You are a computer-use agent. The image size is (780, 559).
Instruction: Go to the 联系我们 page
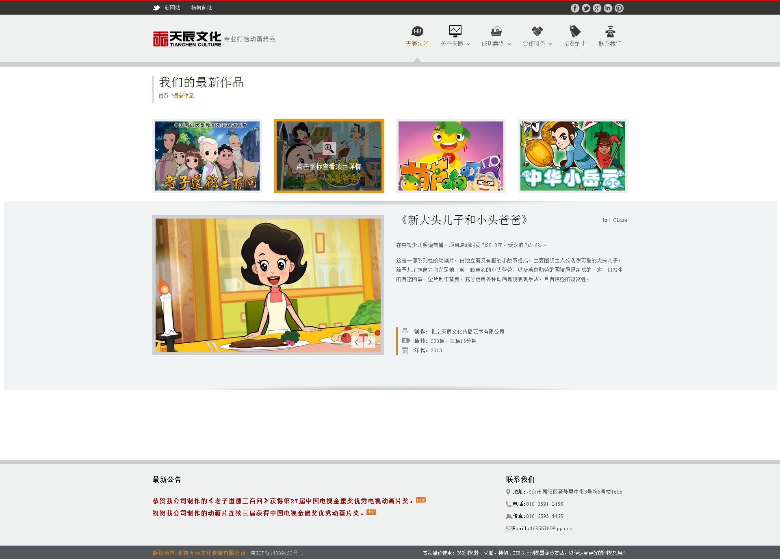click(x=610, y=43)
